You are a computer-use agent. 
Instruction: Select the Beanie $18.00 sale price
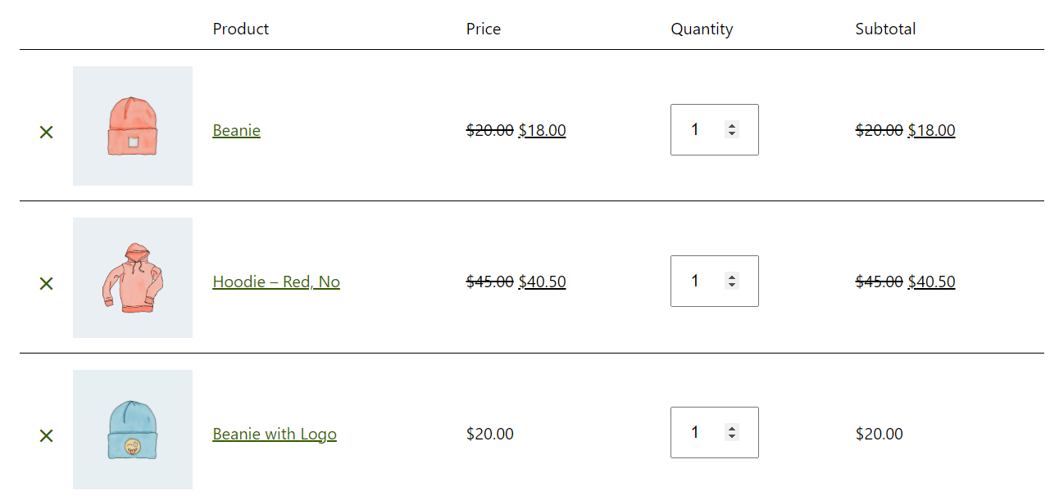542,130
